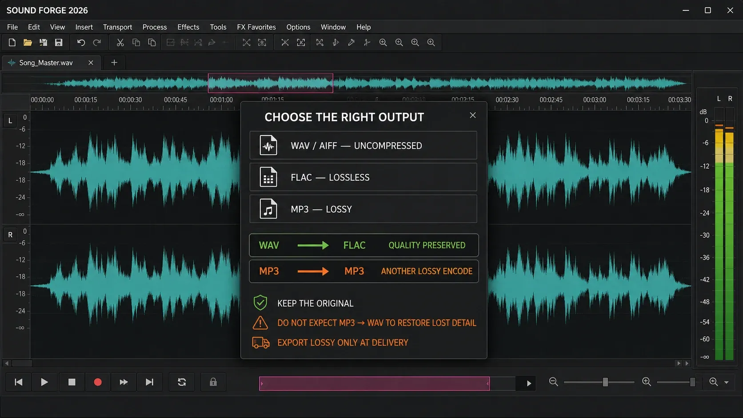Toggle loop playback in the transport bar

point(182,382)
